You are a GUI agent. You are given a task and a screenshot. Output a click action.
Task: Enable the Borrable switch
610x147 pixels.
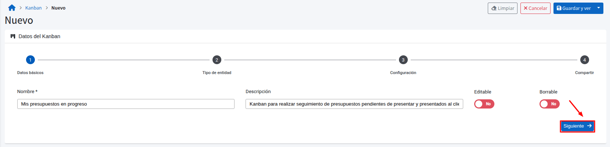pos(549,104)
